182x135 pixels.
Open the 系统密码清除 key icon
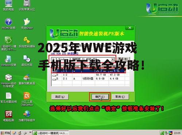[x=27, y=42]
